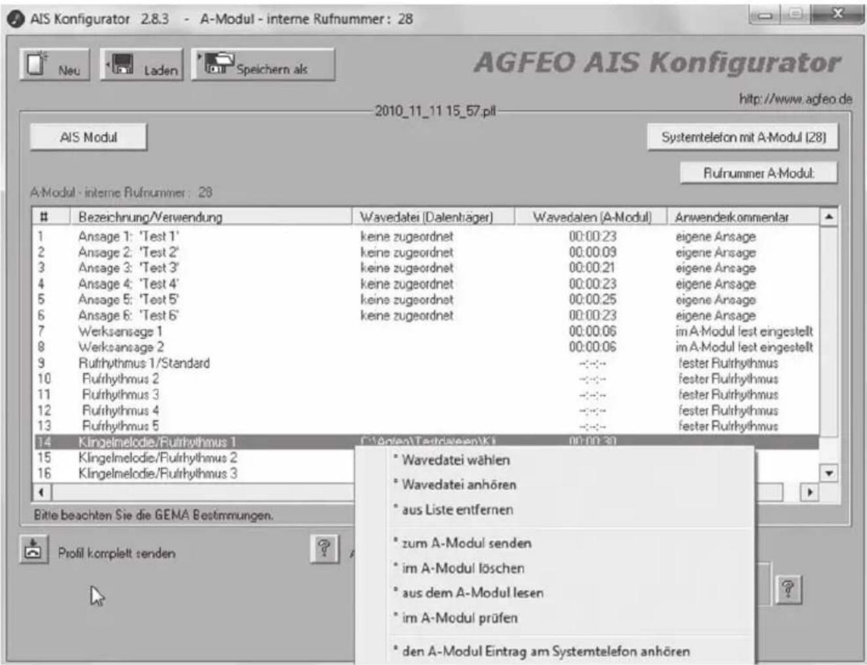Click the Wavedaten (A-Modul) column header
The image size is (867, 665).
[591, 217]
